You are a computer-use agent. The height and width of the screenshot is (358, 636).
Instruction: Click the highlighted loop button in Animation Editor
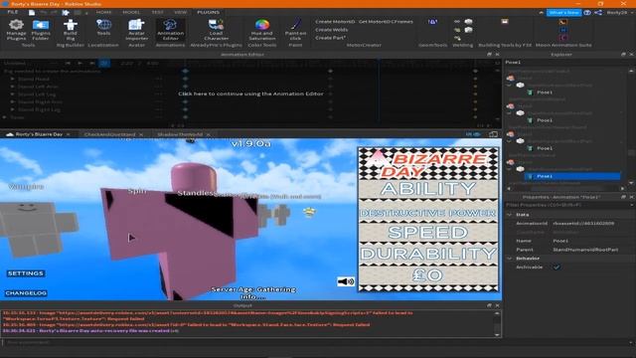point(104,63)
